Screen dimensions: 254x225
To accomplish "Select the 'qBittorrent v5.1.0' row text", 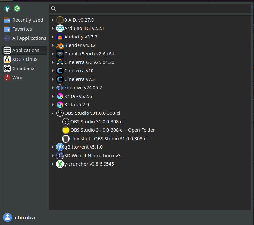I will pos(83,147).
